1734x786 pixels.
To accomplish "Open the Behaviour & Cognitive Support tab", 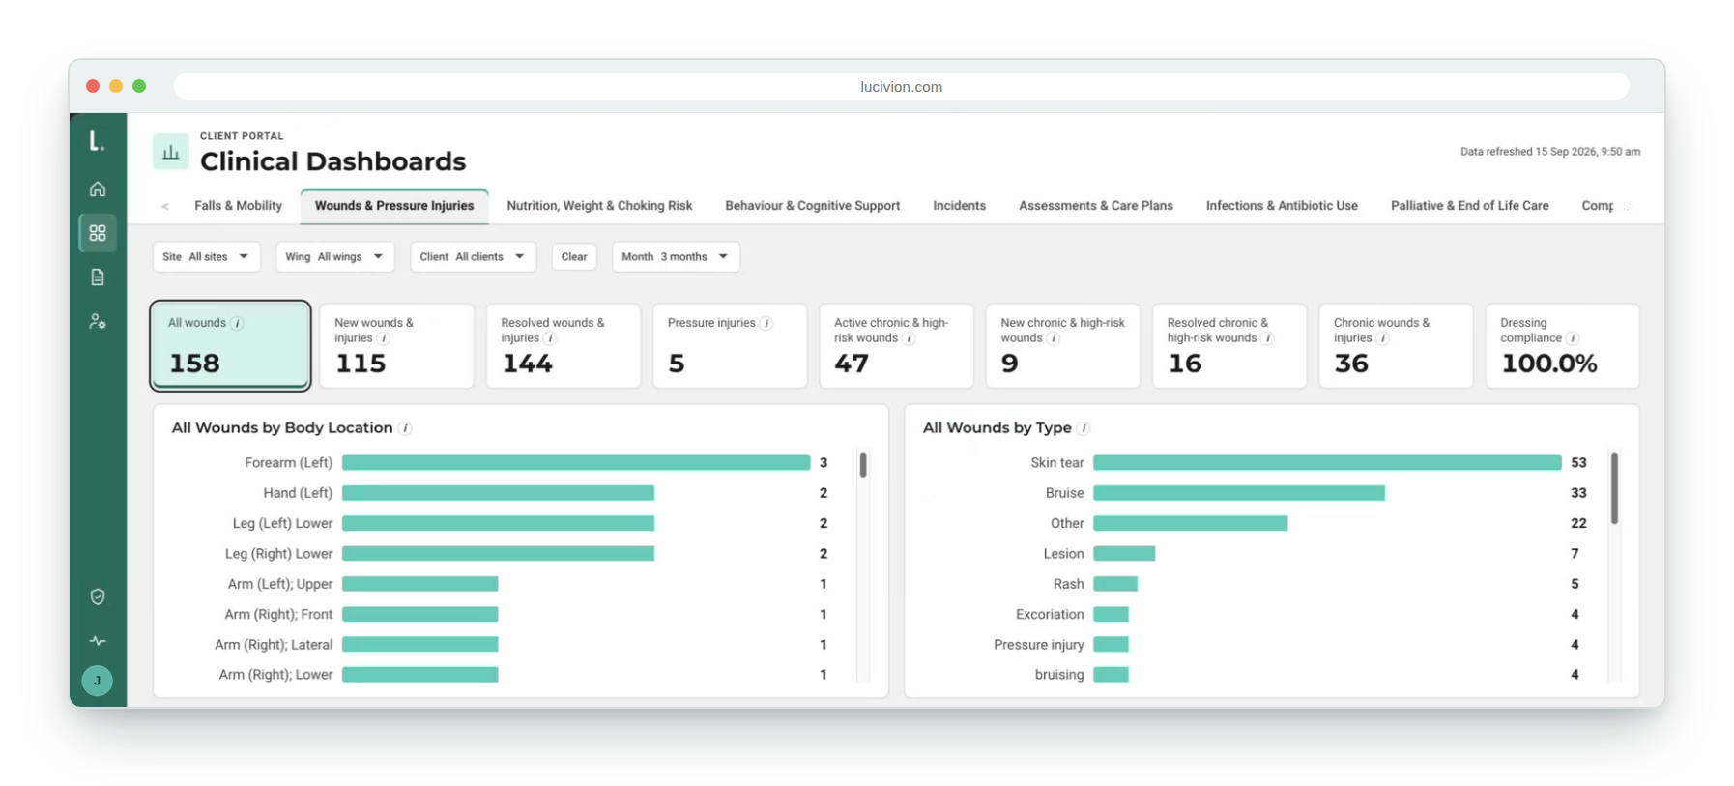I will pos(812,206).
